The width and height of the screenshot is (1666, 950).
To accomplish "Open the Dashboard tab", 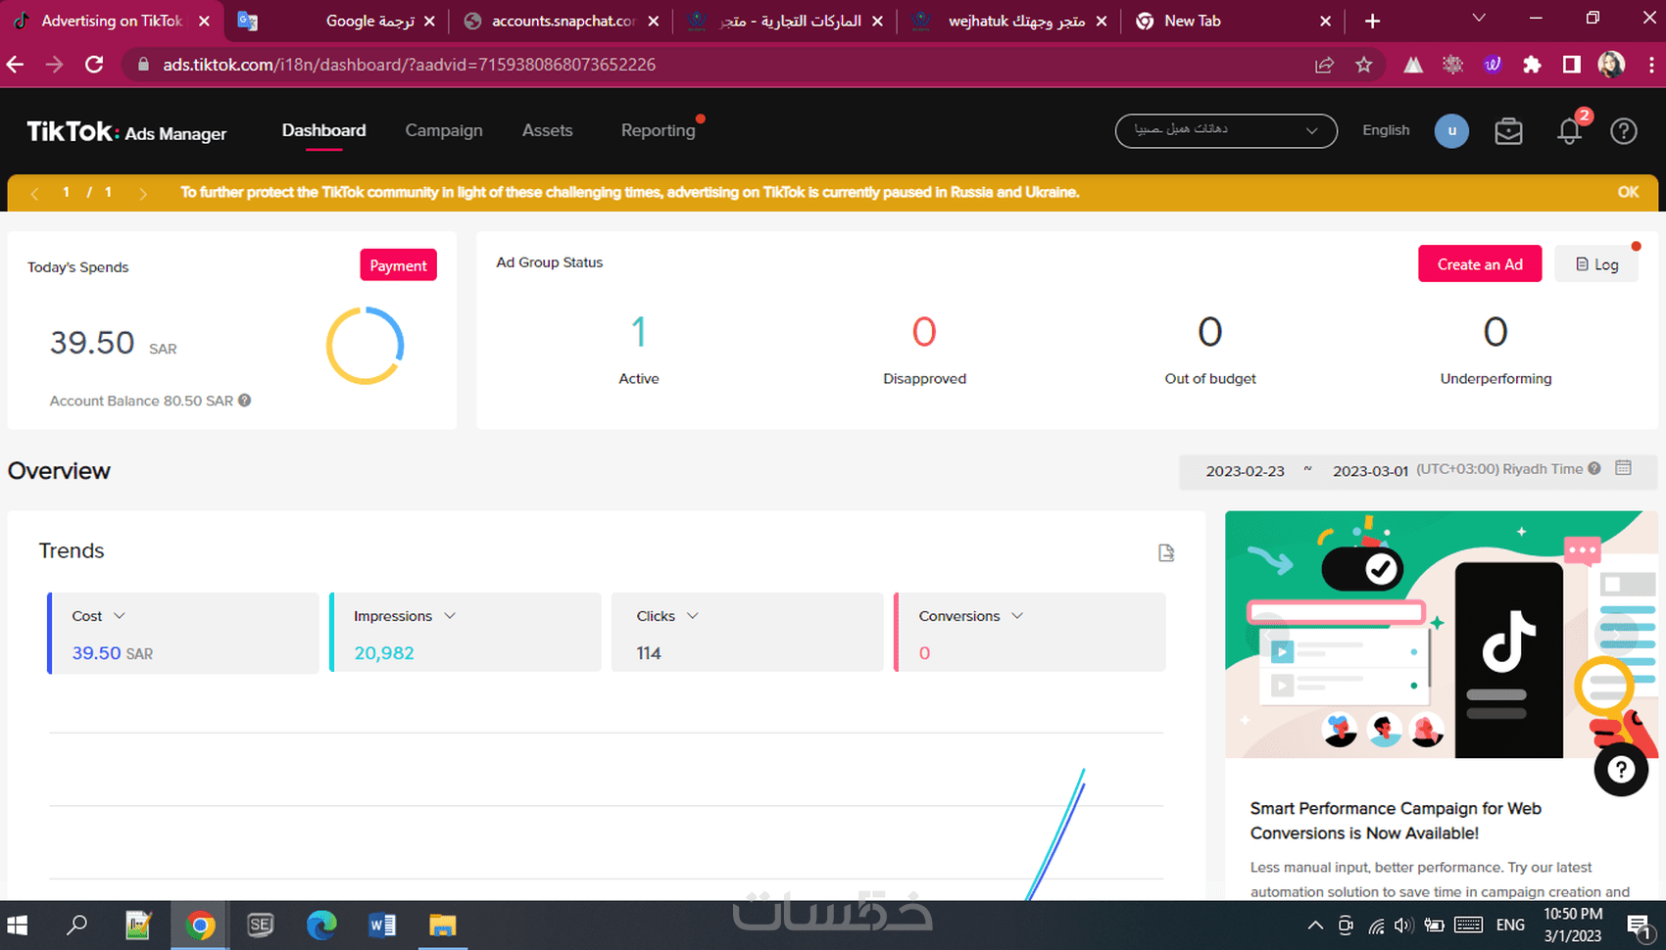I will pyautogui.click(x=324, y=131).
